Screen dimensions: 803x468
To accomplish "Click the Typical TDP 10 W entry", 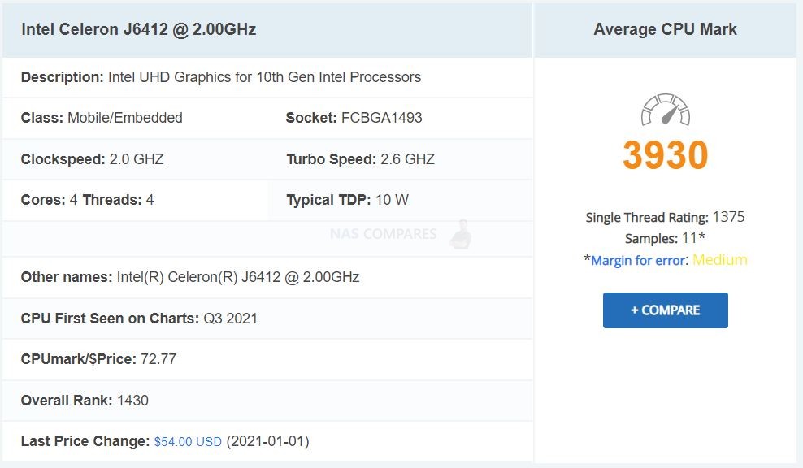I will [x=347, y=200].
